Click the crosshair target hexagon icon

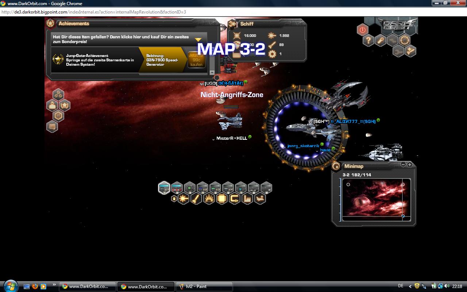pos(405,41)
